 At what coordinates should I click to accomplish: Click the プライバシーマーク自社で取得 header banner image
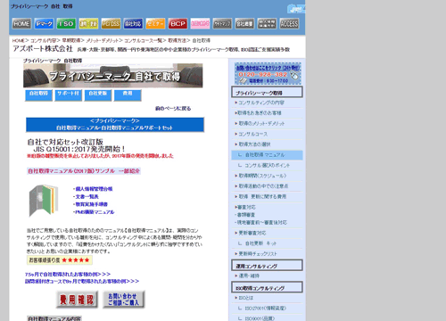(x=113, y=76)
